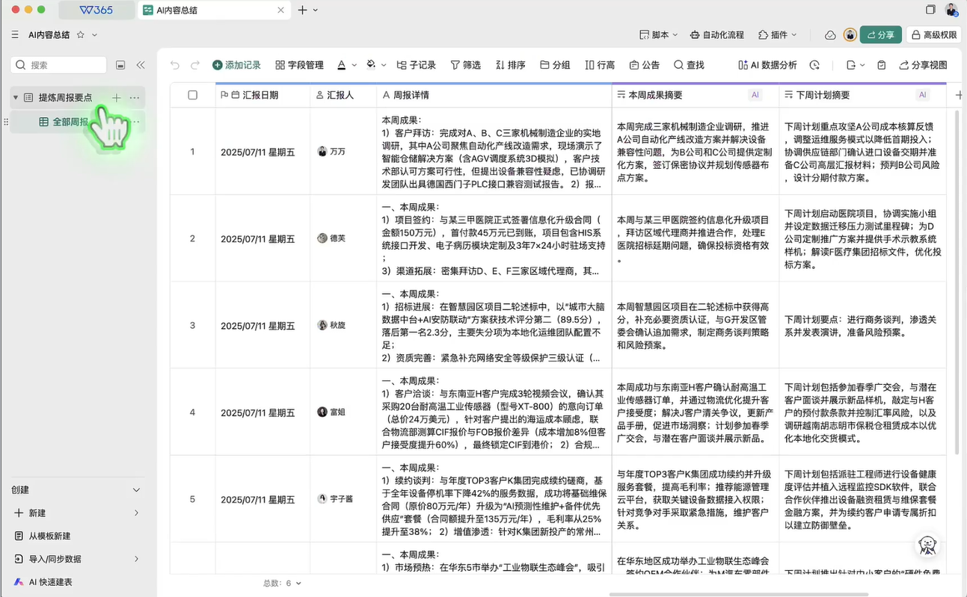Viewport: 967px width, 597px height.
Task: Open the 全部周报 view in sidebar
Action: (70, 122)
